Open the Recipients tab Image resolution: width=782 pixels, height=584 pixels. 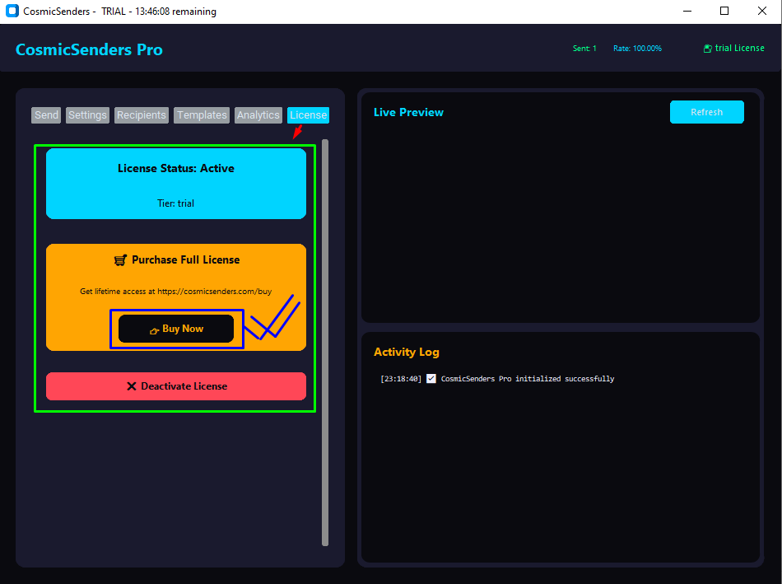point(141,115)
